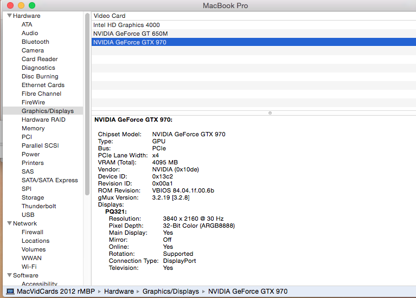The height and width of the screenshot is (298, 416).
Task: Select Ethernet Cards in the sidebar
Action: pyautogui.click(x=43, y=85)
